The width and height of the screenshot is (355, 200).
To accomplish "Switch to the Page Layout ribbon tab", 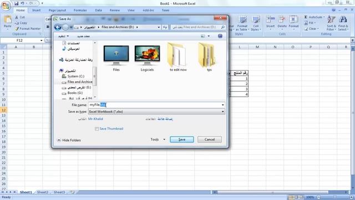I will coord(57,10).
